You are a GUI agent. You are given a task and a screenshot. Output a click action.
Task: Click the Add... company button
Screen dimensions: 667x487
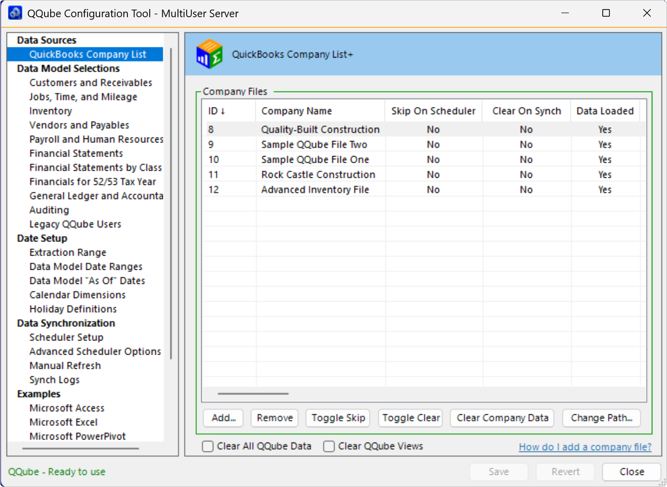click(224, 418)
